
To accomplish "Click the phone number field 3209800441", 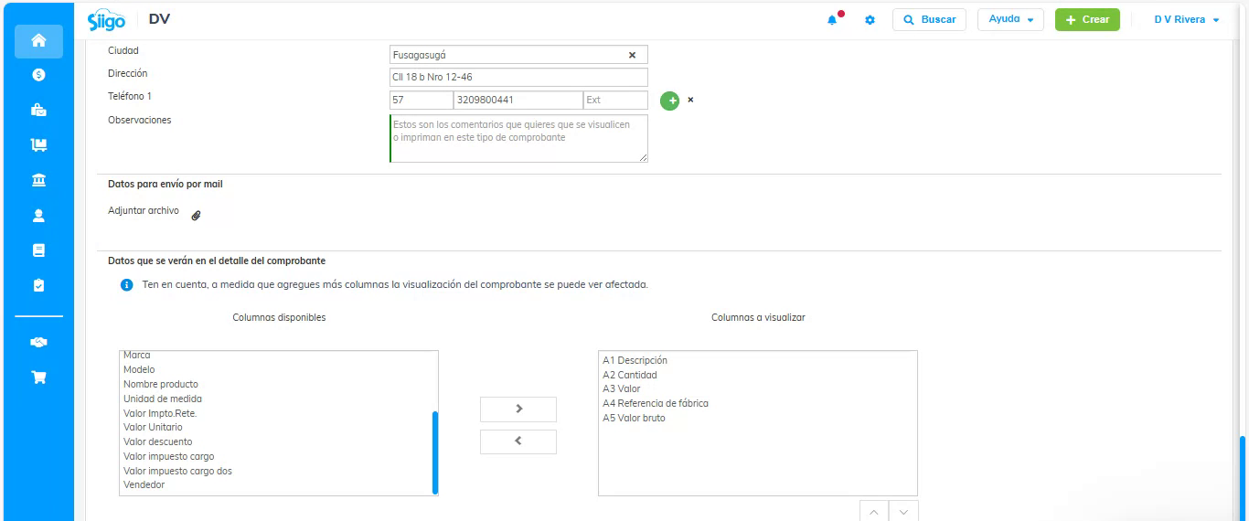I will point(518,101).
